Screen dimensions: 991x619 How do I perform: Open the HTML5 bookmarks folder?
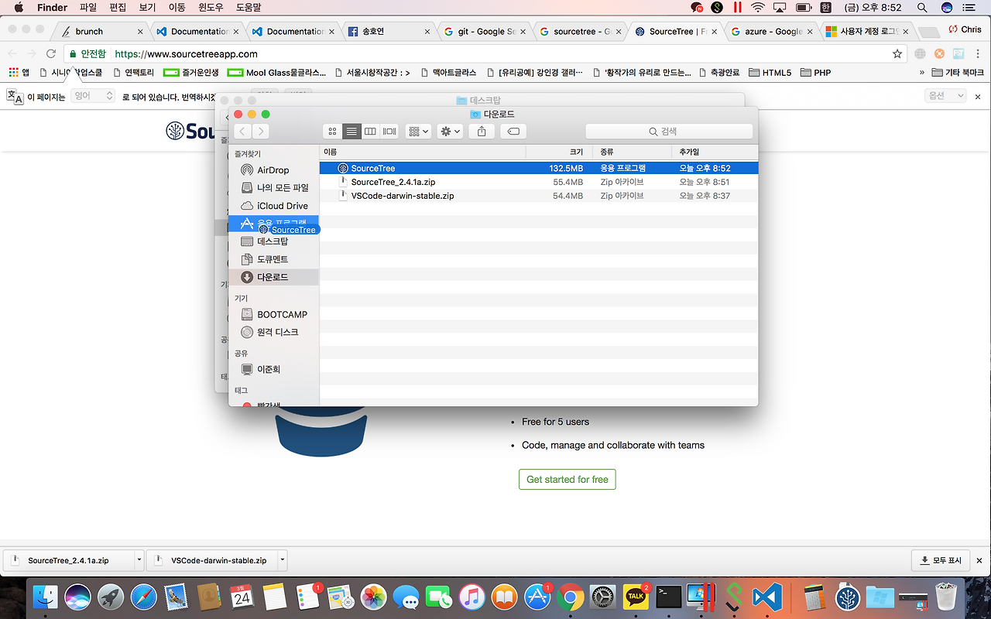point(770,73)
